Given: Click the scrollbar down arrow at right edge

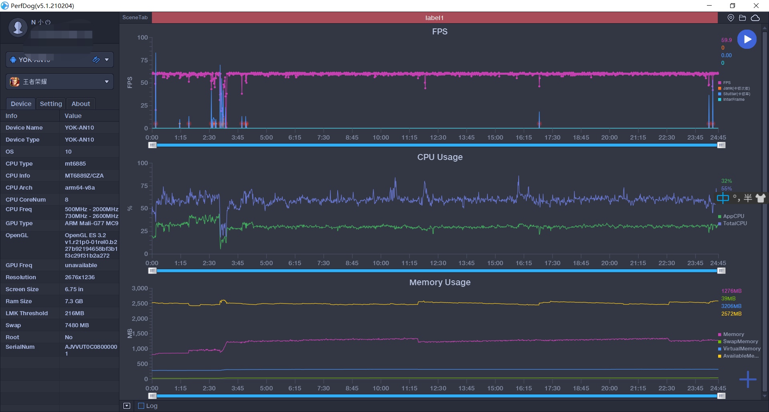Looking at the screenshot, I should tap(765, 396).
